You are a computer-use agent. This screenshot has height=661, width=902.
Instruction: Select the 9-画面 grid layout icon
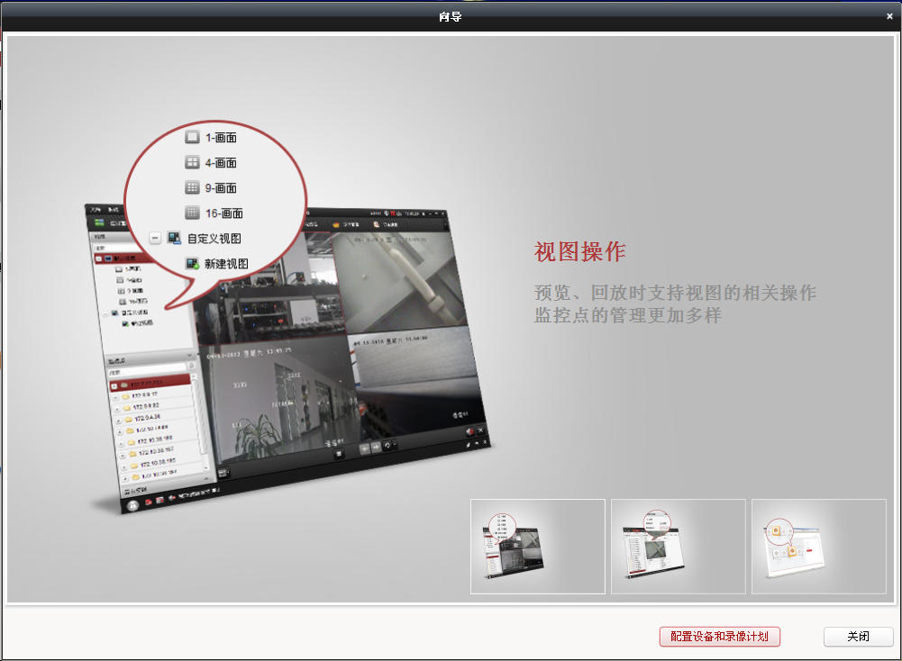pyautogui.click(x=193, y=188)
